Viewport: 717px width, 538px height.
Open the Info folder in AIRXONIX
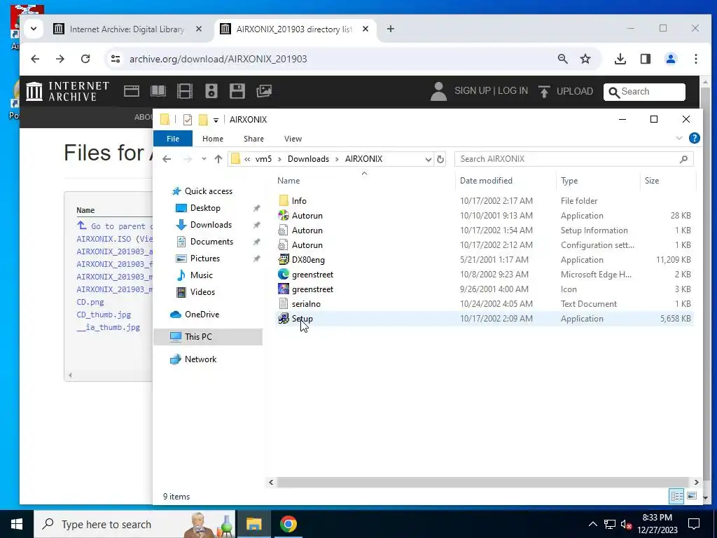(x=299, y=201)
